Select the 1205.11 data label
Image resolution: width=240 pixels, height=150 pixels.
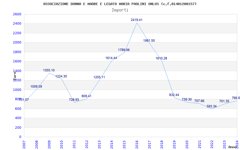point(99,77)
